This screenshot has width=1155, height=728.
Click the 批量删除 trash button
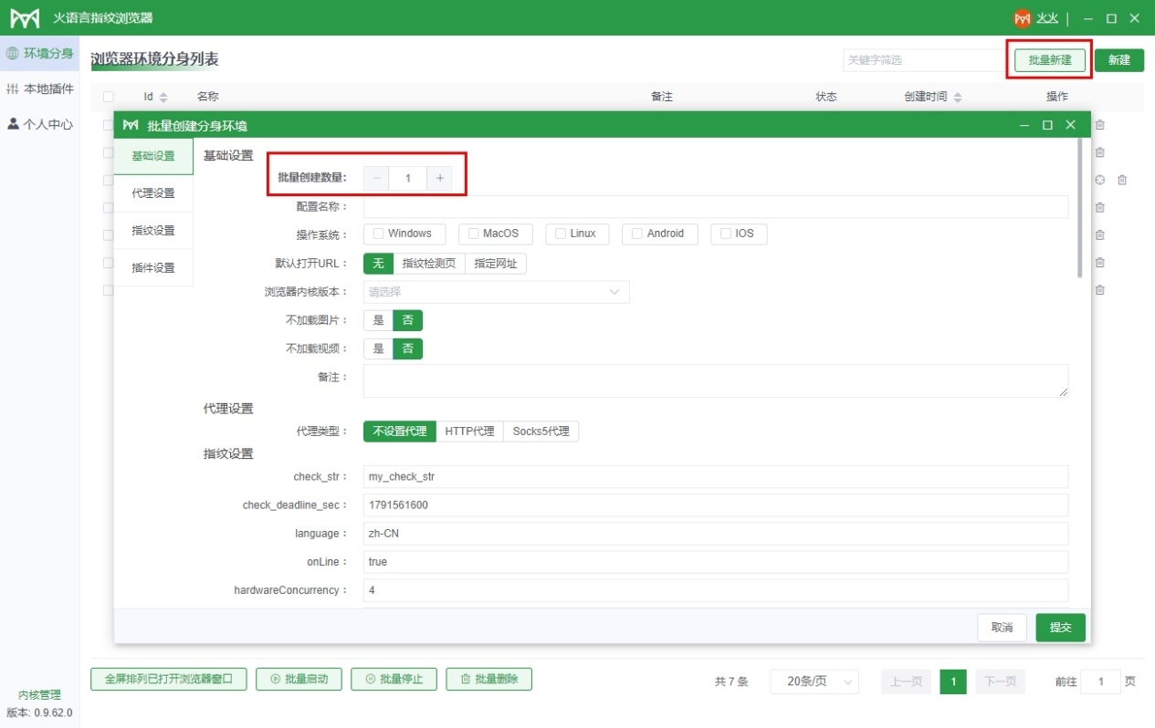(488, 679)
